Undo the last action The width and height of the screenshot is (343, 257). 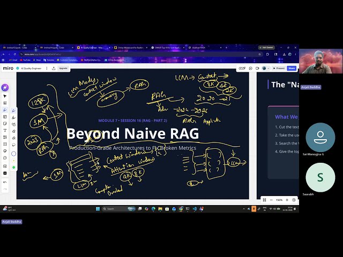pos(5,182)
